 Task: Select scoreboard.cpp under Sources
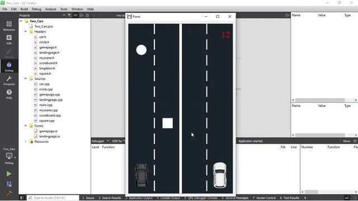(50, 116)
